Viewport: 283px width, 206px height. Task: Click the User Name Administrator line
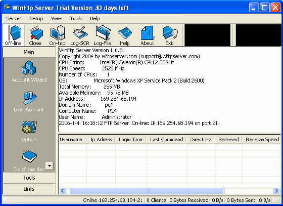[x=96, y=117]
